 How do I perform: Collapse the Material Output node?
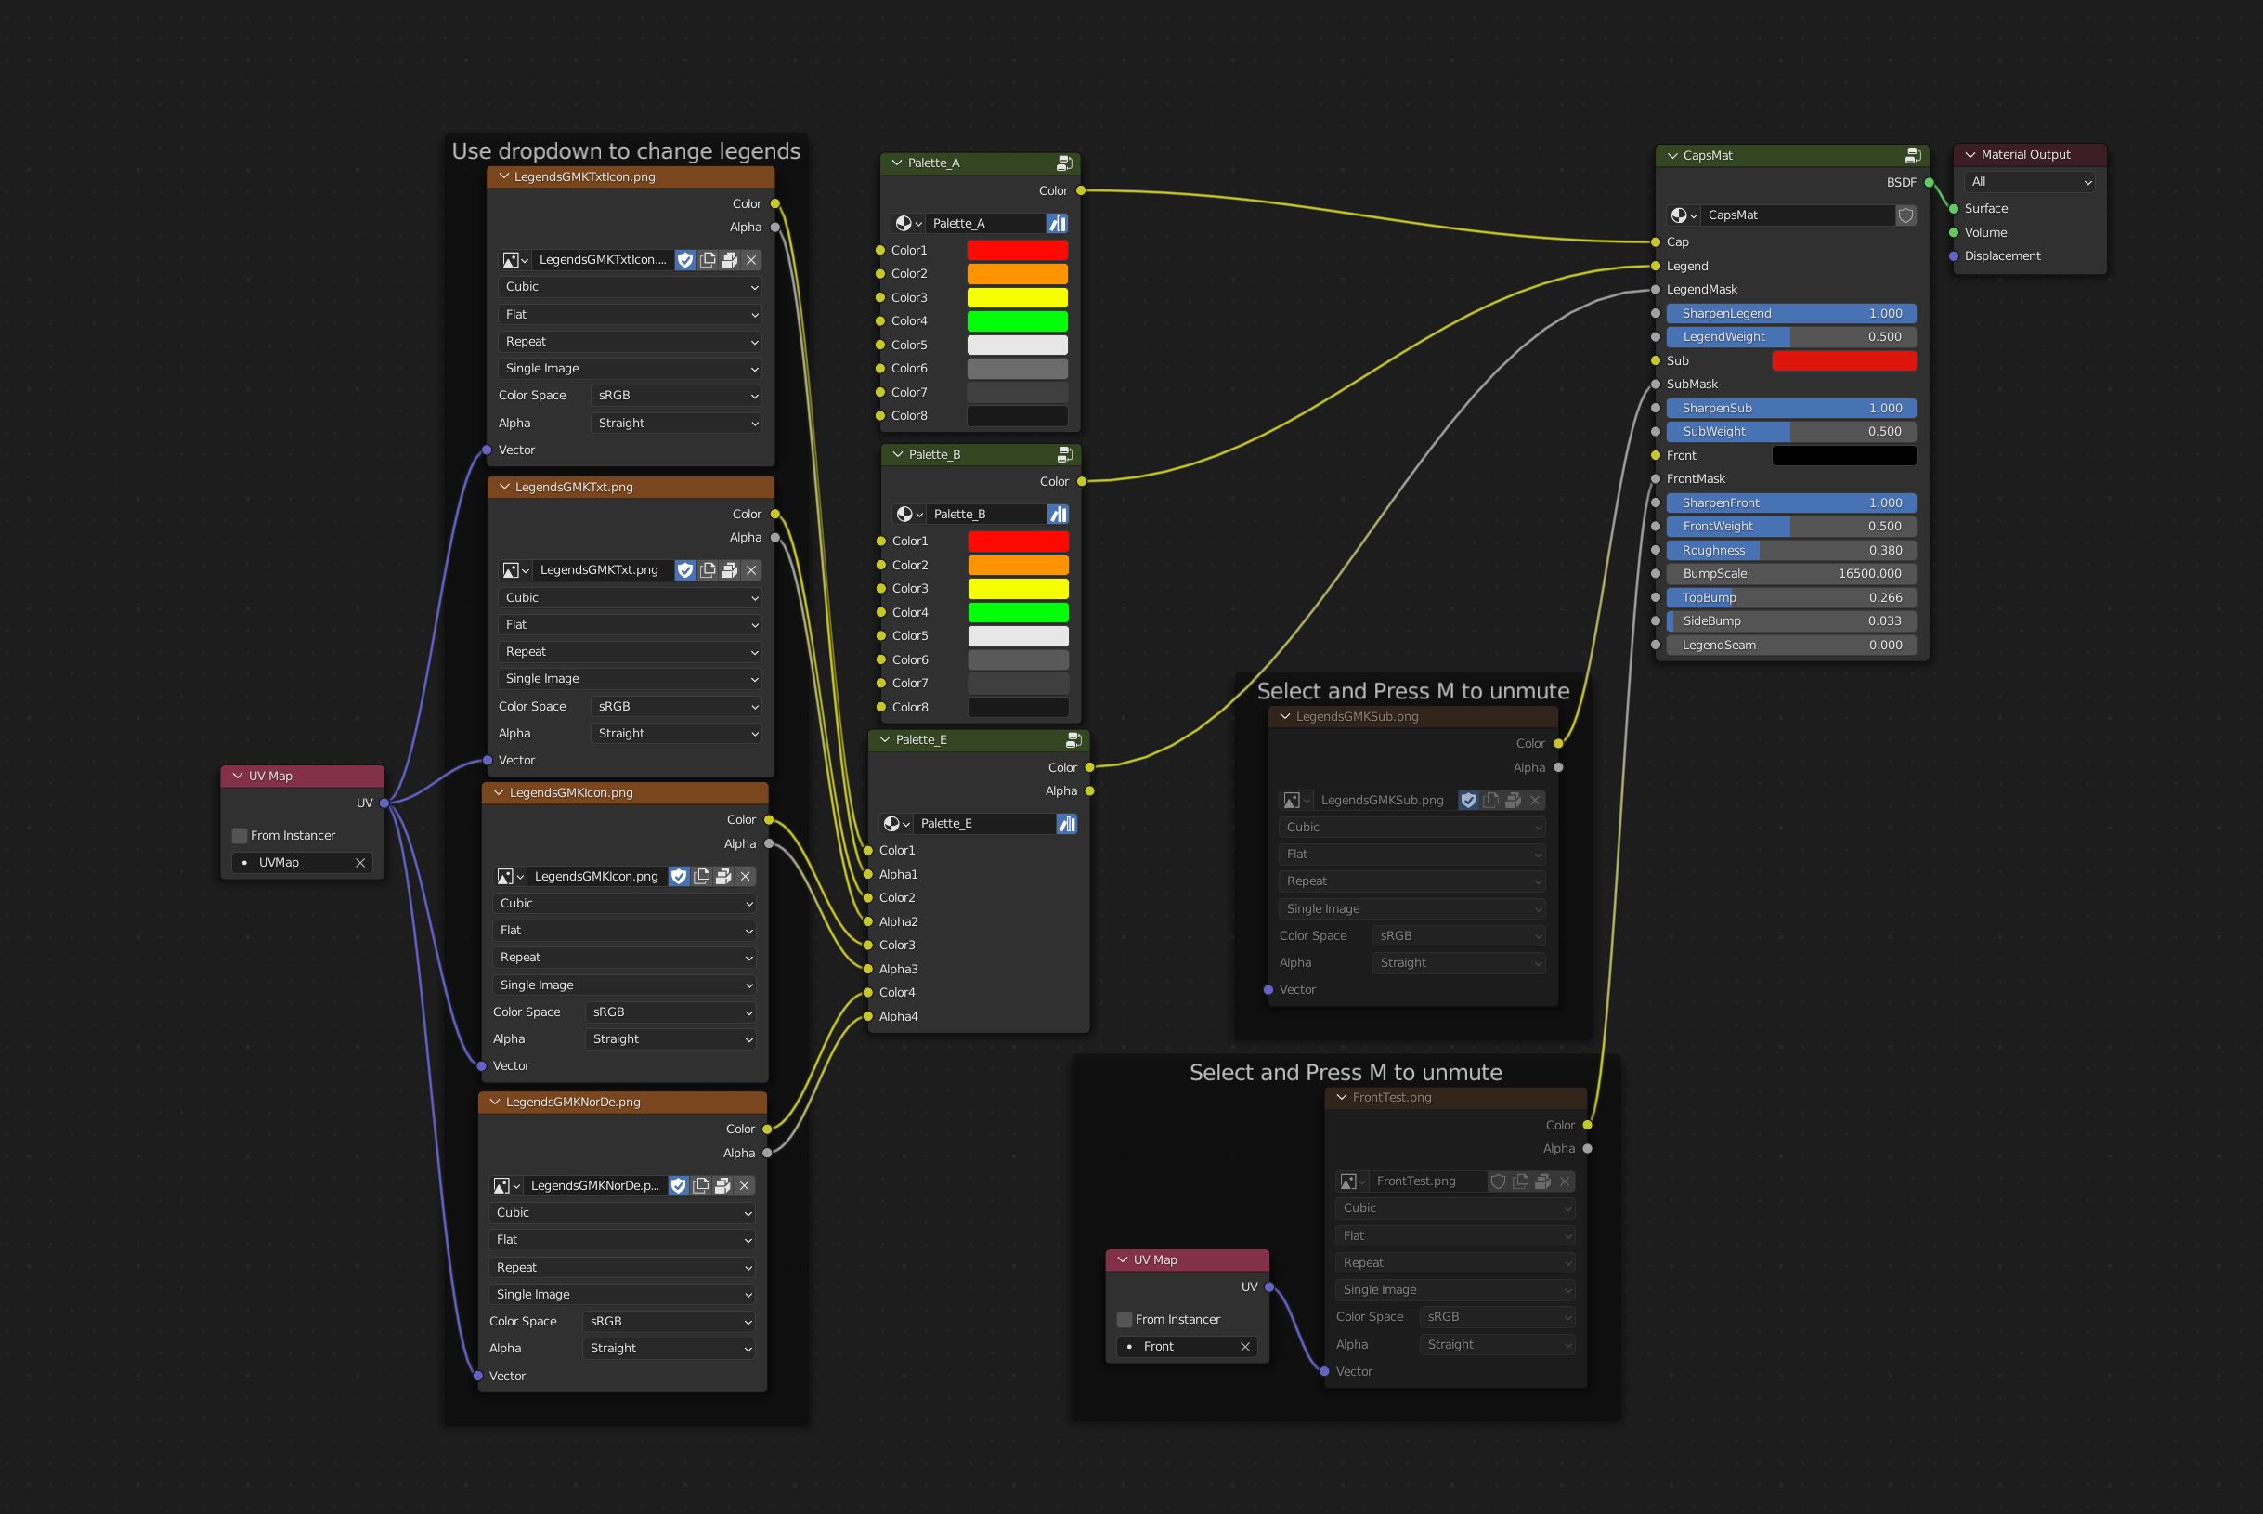point(1970,154)
